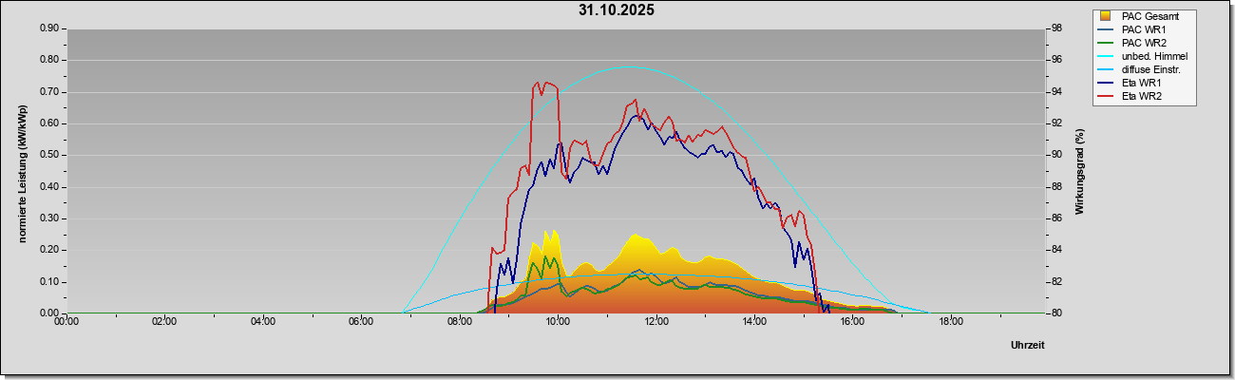The width and height of the screenshot is (1235, 380).
Task: Click the 0.30 left axis value
Action: point(50,218)
